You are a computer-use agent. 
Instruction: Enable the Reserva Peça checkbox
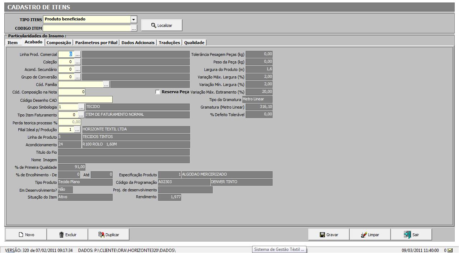tap(158, 92)
